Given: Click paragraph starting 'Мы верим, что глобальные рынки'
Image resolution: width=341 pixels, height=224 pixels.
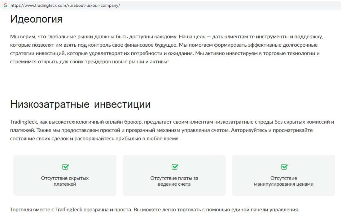Looking at the screenshot, I should click(166, 49).
